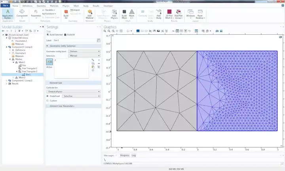Image resolution: width=285 pixels, height=171 pixels.
Task: Open the Predefined Extra fine dropdown
Action: tap(81, 96)
